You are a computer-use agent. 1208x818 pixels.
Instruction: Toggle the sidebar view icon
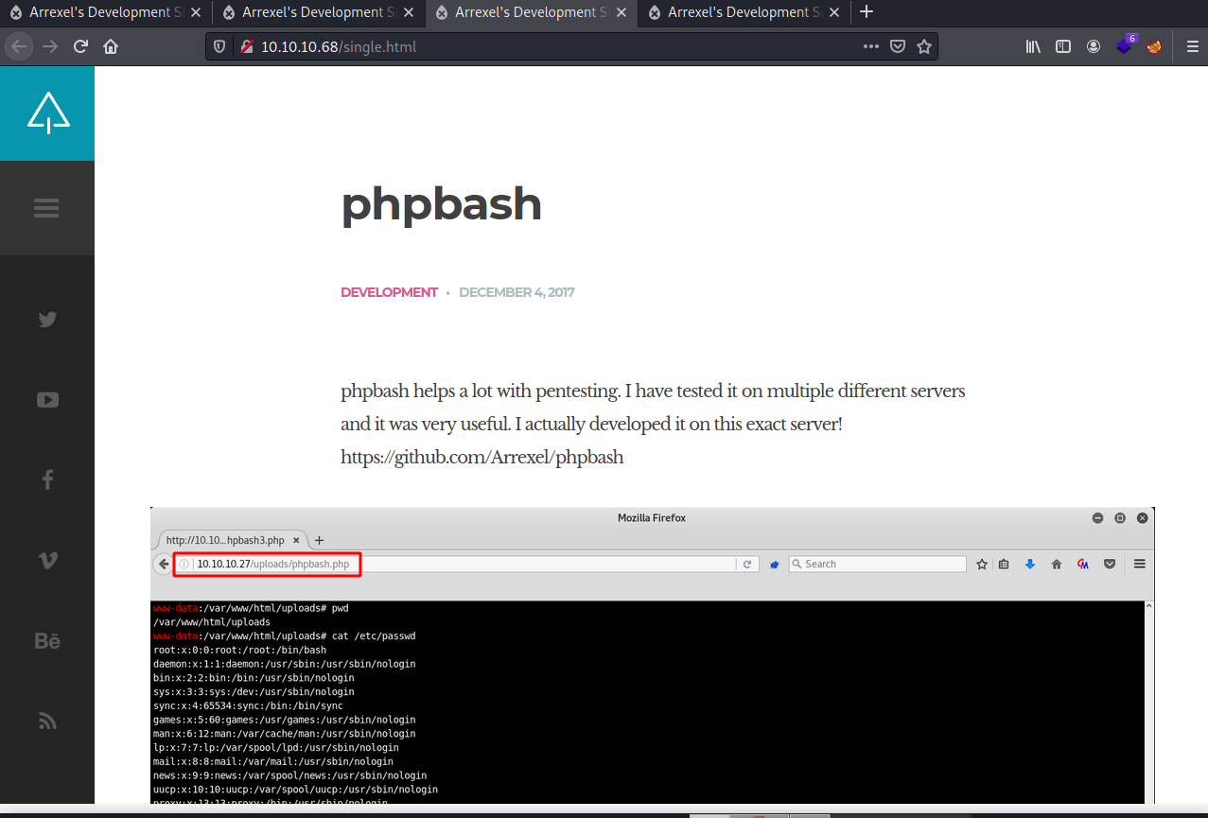point(1063,46)
